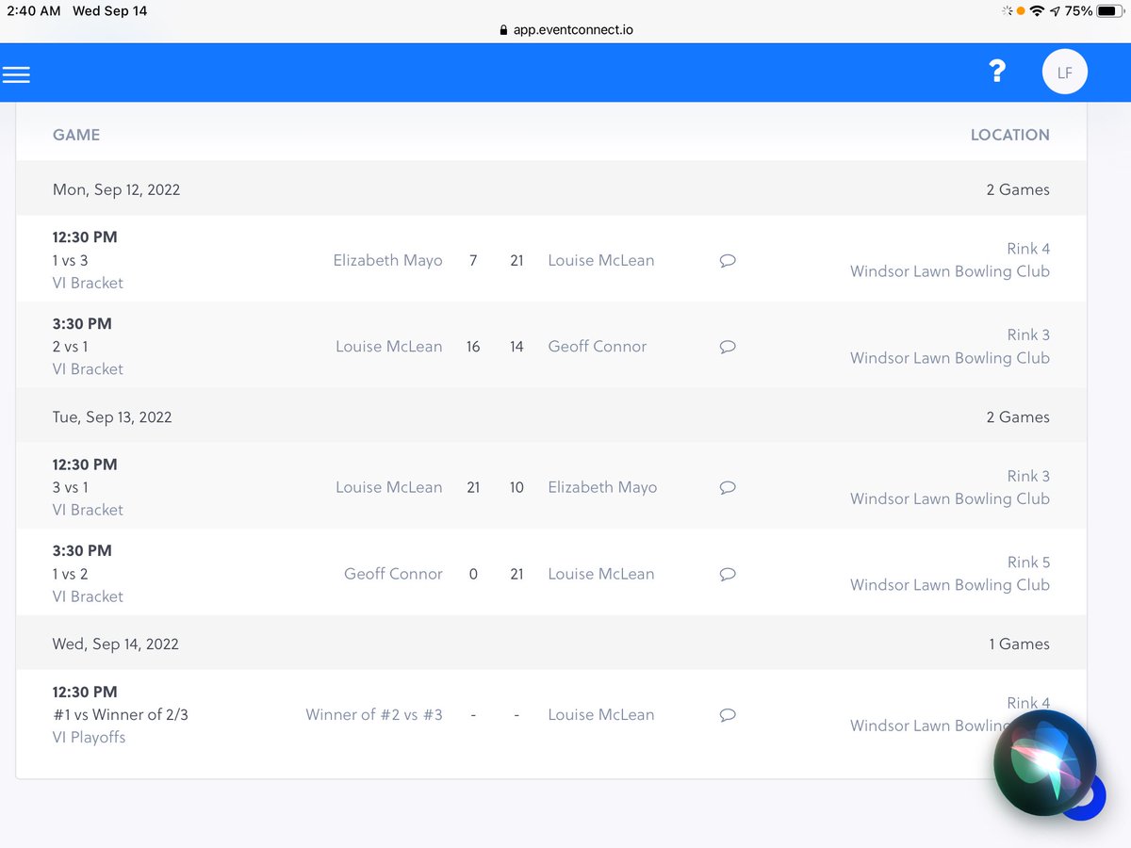Open comment for Elizabeth Mayo 7-21 game
Viewport: 1131px width, 848px height.
(728, 261)
